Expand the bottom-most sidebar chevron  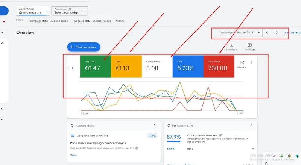point(2,120)
